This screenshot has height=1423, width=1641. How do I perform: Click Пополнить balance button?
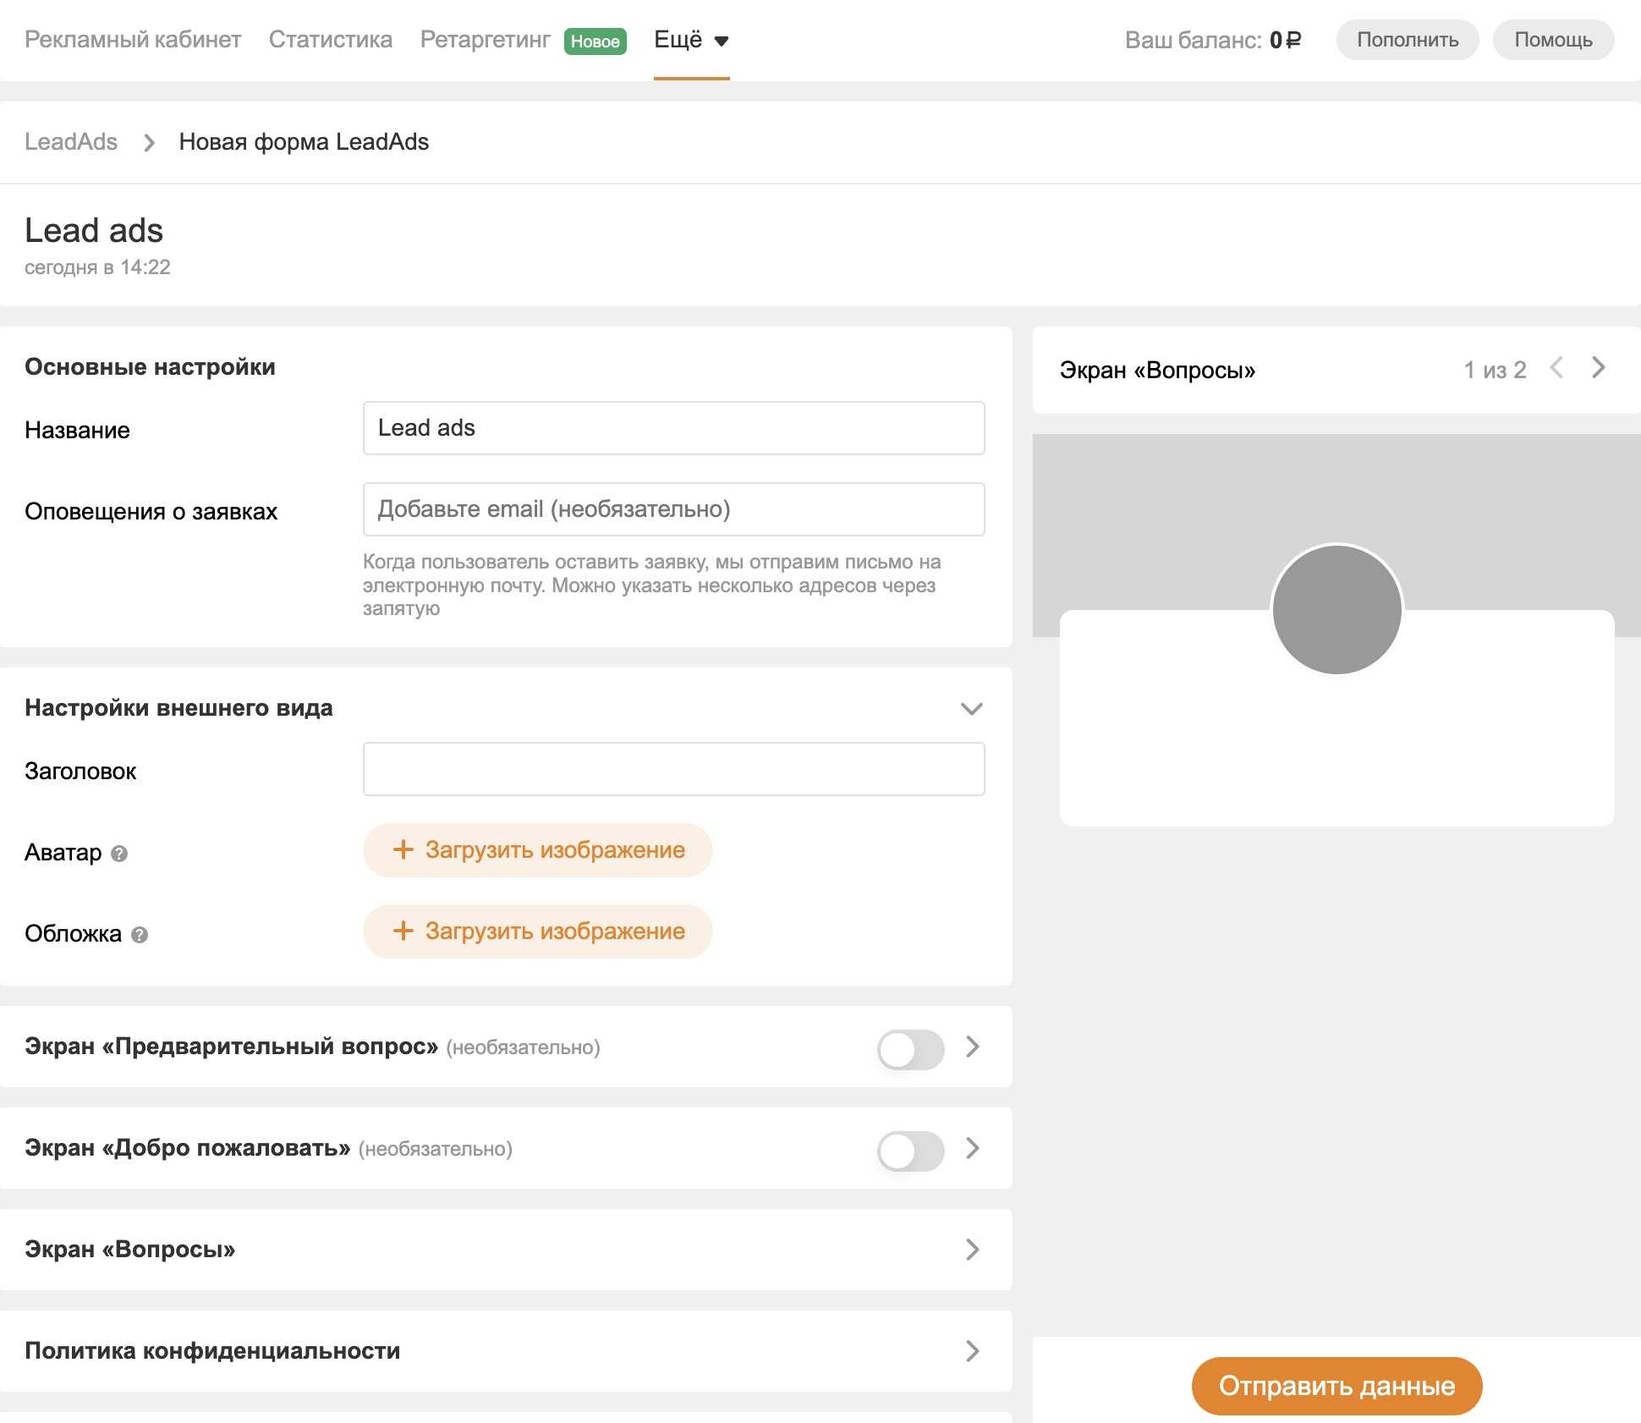(1407, 40)
